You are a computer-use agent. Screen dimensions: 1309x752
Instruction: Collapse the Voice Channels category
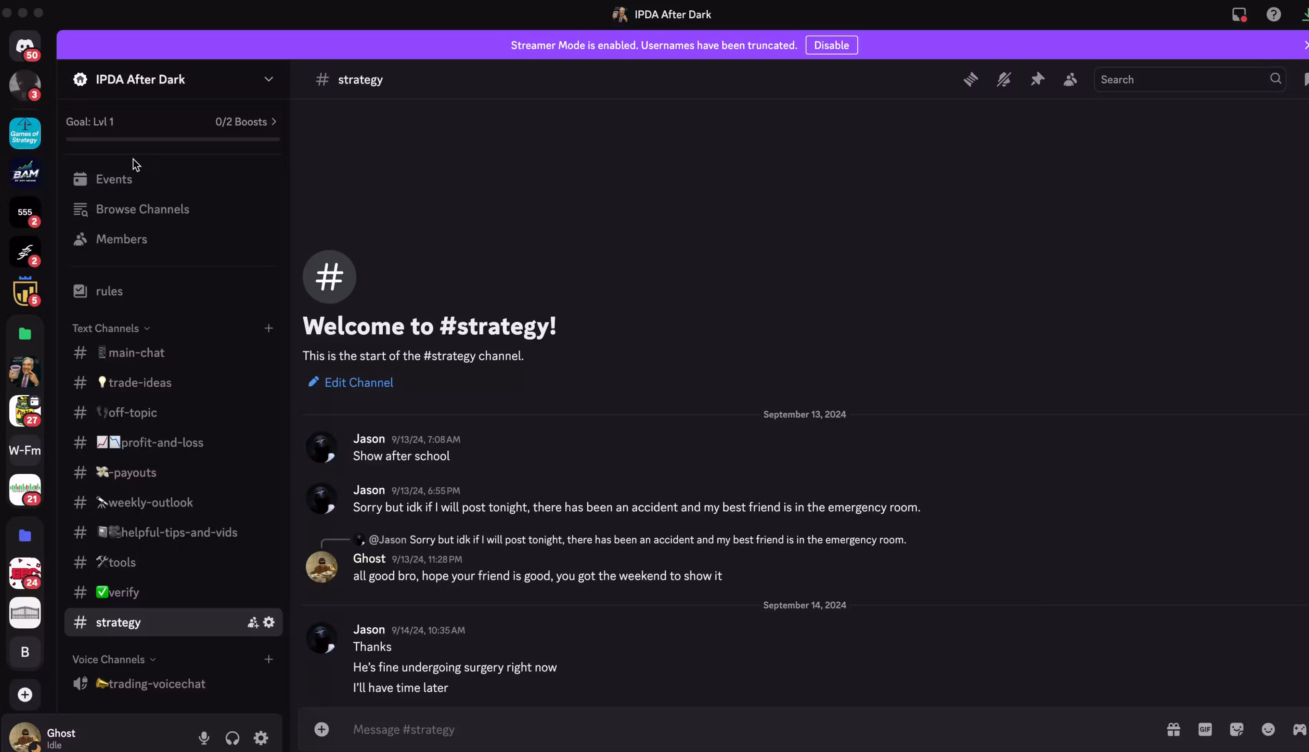pos(109,659)
